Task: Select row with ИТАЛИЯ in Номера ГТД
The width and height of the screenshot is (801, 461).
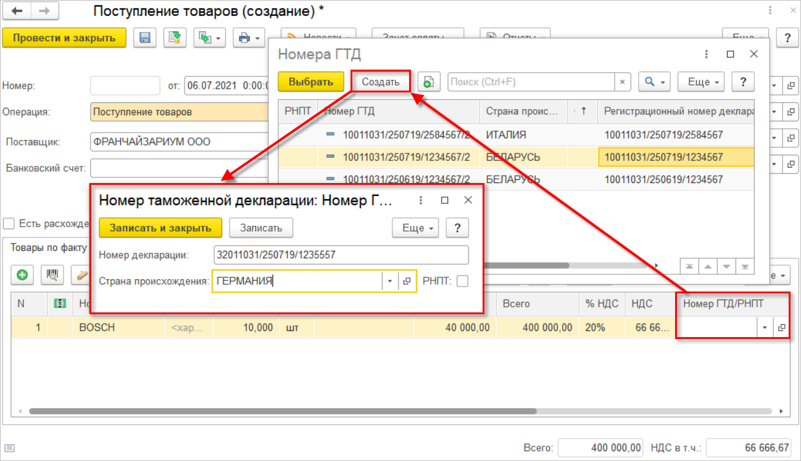Action: (516, 135)
